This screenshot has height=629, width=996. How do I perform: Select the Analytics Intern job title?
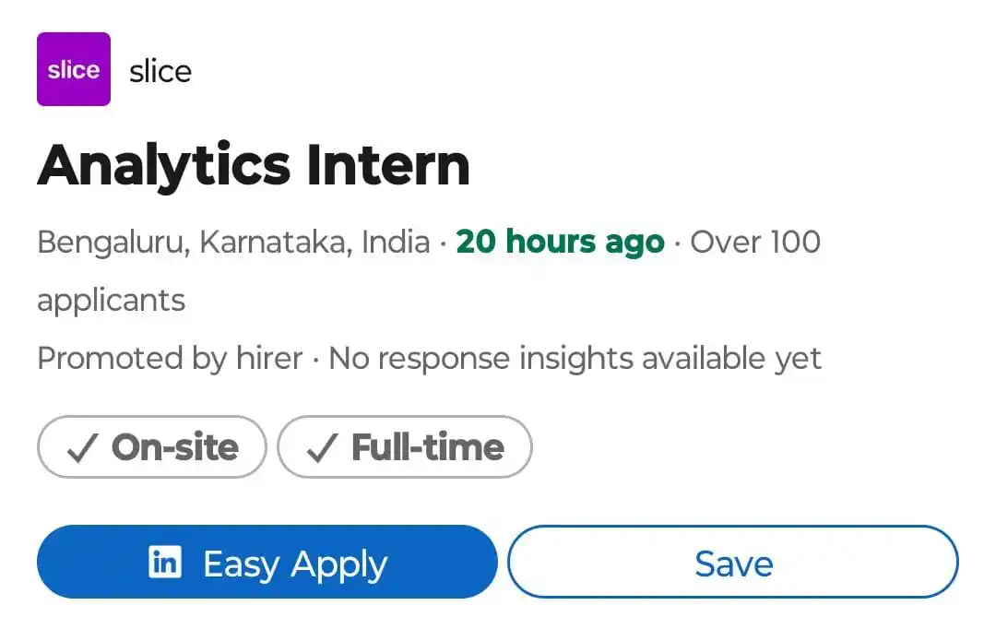tap(254, 166)
